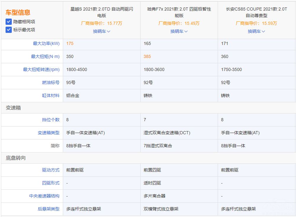Open 换辆车 dropdown for 长安CS85 COUPE

click(256, 31)
